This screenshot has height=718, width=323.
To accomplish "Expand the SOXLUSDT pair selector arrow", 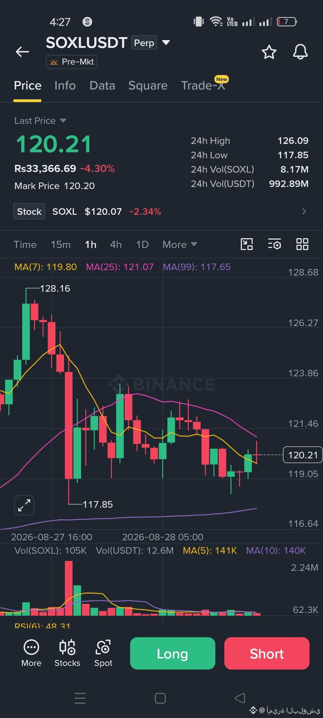I will pyautogui.click(x=166, y=42).
